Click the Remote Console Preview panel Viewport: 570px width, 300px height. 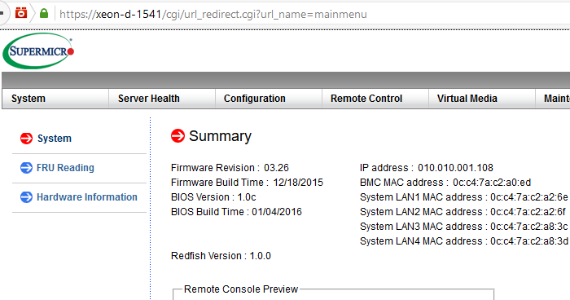[x=333, y=294]
